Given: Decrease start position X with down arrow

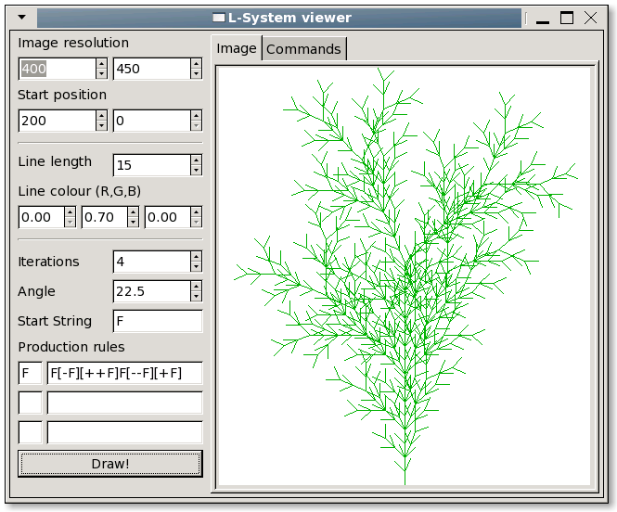Looking at the screenshot, I should [x=101, y=125].
